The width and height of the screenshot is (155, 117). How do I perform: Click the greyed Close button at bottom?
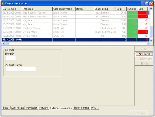click(138, 113)
